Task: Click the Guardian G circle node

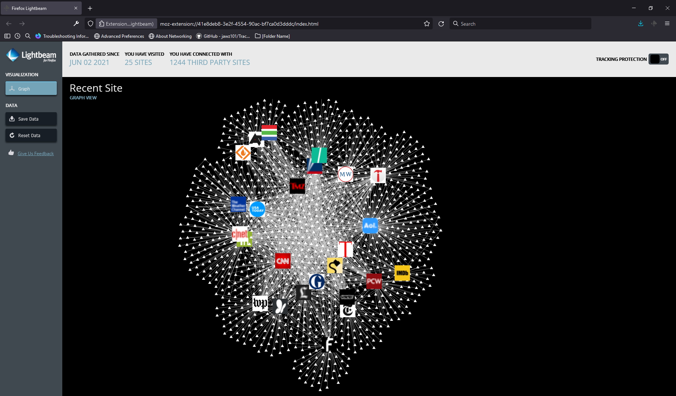Action: pyautogui.click(x=317, y=282)
